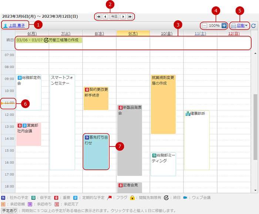Screen dimensions: 259x214
Task: Open the 記者会見 event
Action: tap(129, 188)
